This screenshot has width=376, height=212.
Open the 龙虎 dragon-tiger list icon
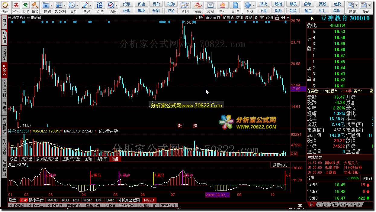pyautogui.click(x=198, y=5)
